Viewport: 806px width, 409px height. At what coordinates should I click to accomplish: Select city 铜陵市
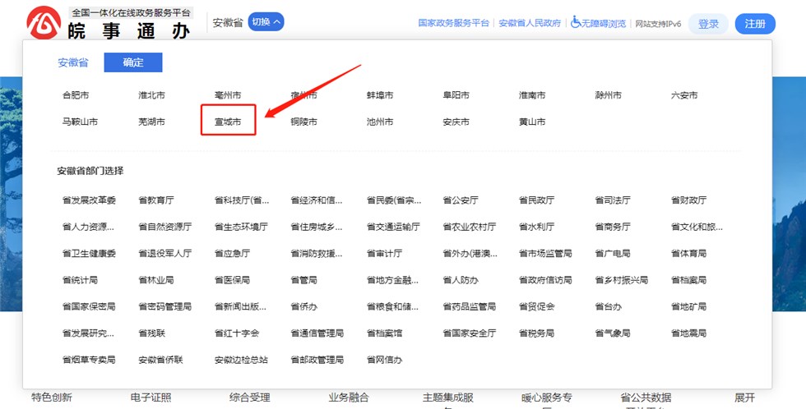303,122
